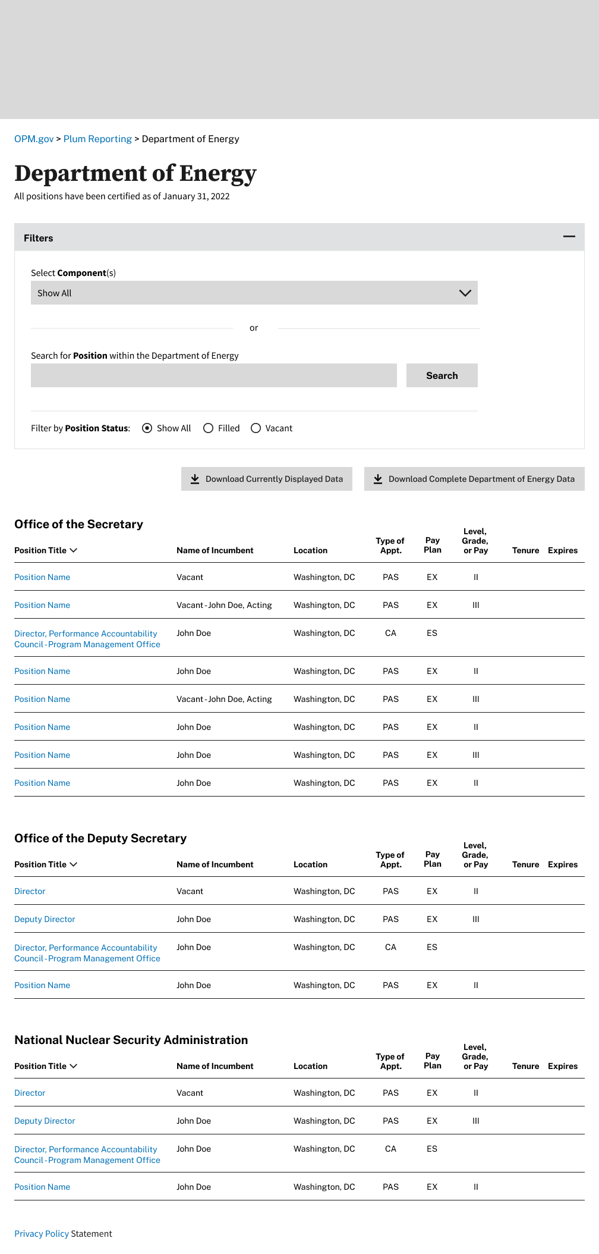The height and width of the screenshot is (1254, 599).
Task: Click Location header in Office of the Deputy Secretary table
Action: tap(310, 864)
